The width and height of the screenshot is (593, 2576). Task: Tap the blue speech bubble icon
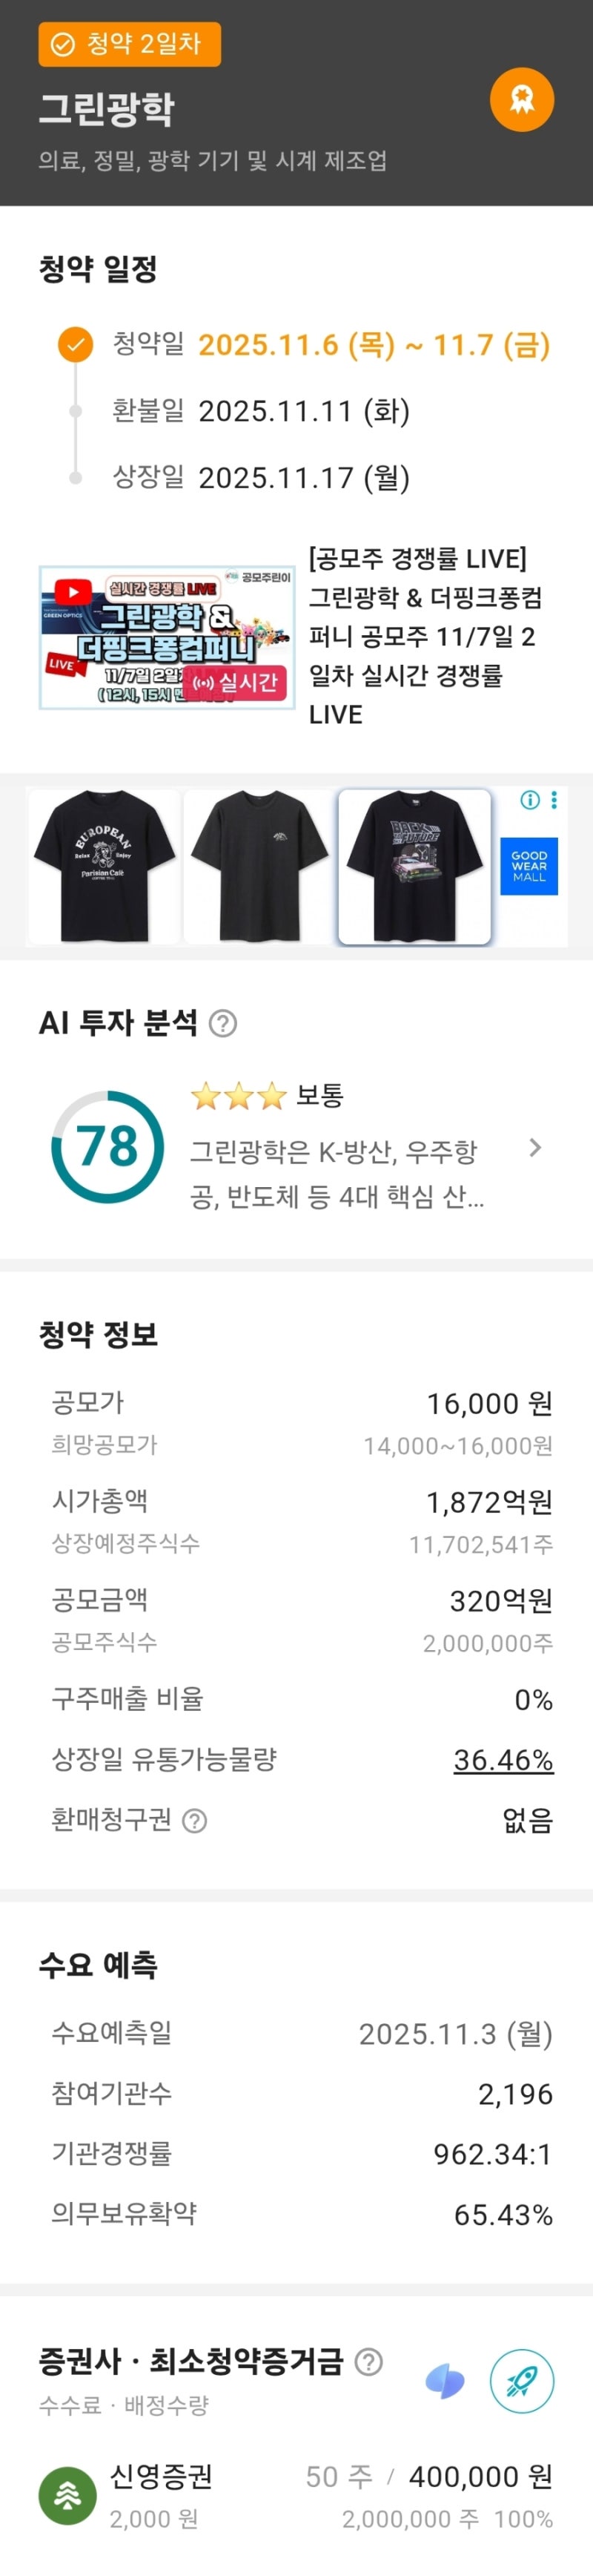(x=445, y=2381)
